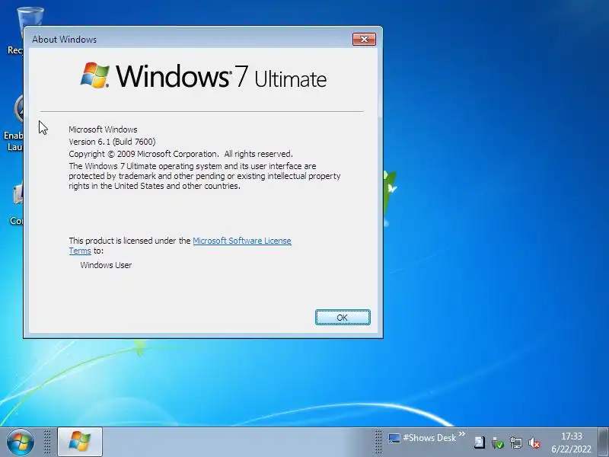Image resolution: width=609 pixels, height=457 pixels.
Task: Close the About Windows dialog
Action: (364, 39)
